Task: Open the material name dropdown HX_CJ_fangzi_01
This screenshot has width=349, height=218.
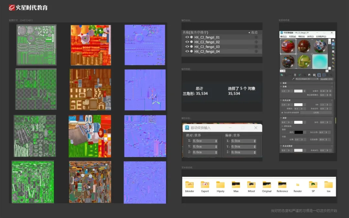Action: point(307,79)
